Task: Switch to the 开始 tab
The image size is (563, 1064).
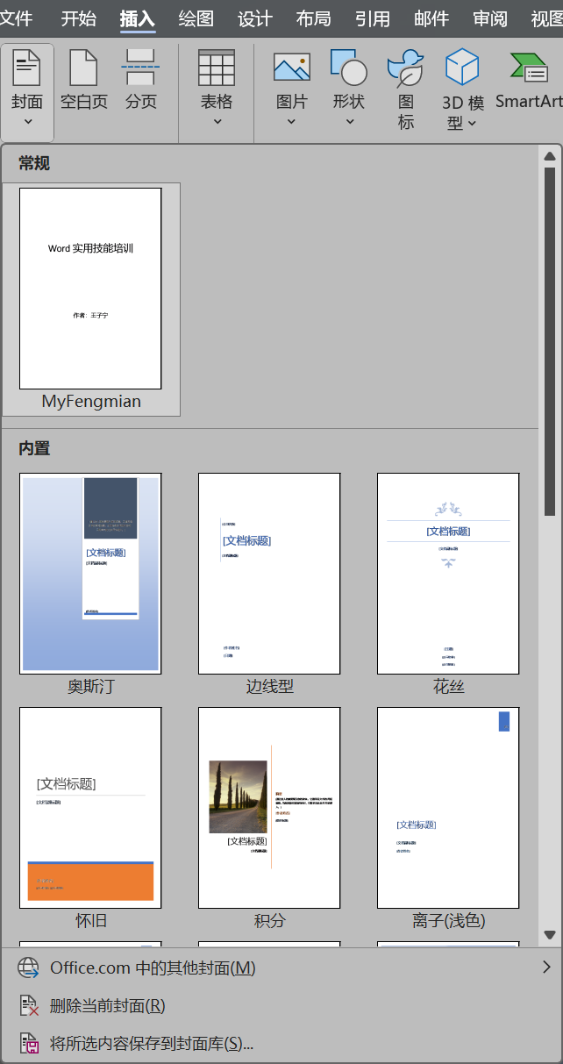Action: coord(79,18)
